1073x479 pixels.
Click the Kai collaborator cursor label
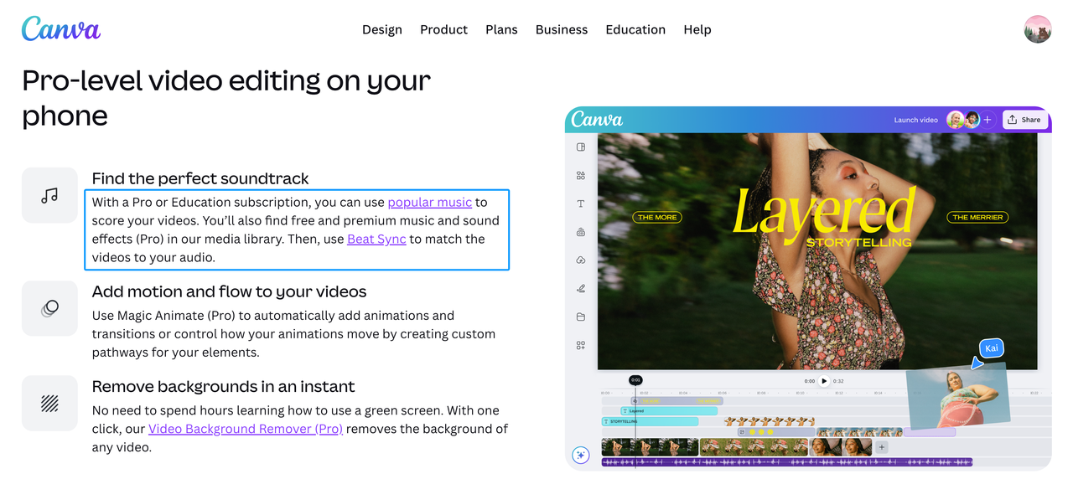point(992,348)
